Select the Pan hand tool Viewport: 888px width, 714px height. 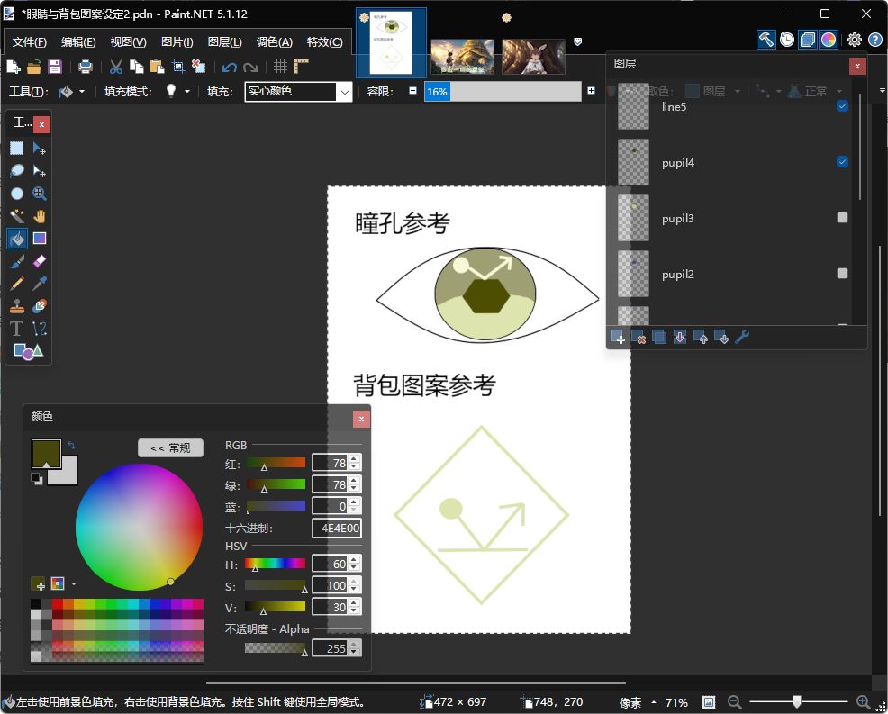click(39, 216)
